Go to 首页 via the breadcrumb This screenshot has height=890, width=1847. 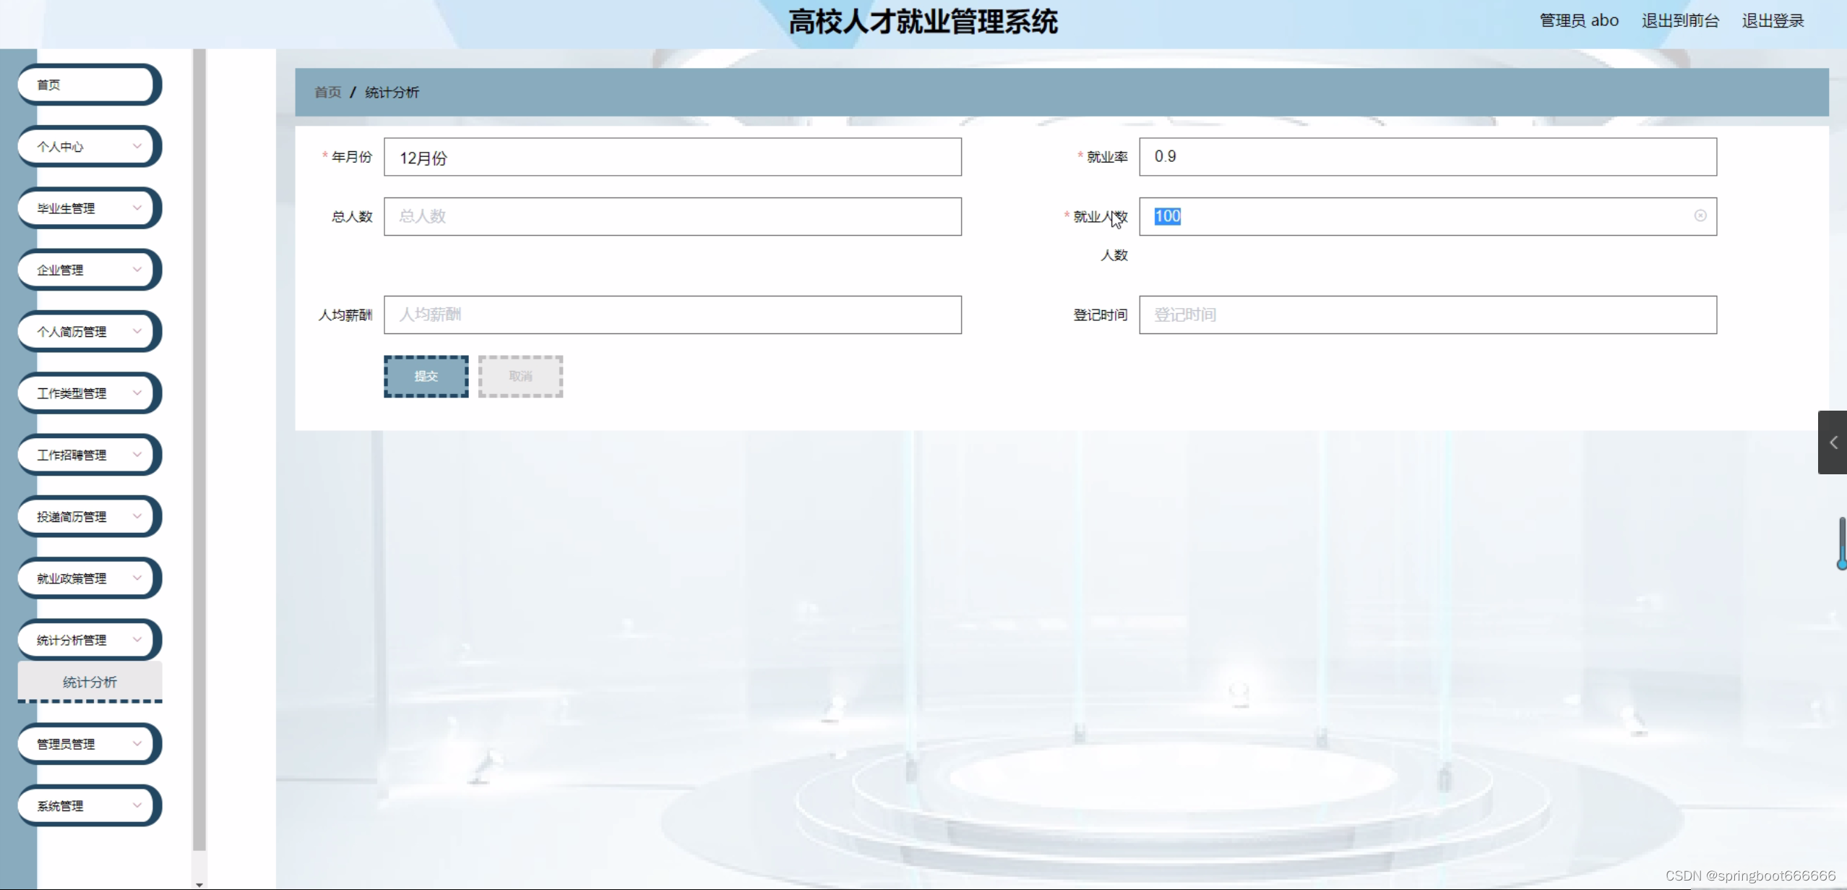click(x=327, y=92)
